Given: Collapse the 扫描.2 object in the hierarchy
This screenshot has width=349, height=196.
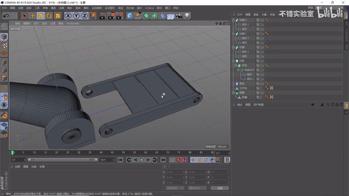Looking at the screenshot, I should coord(233,20).
